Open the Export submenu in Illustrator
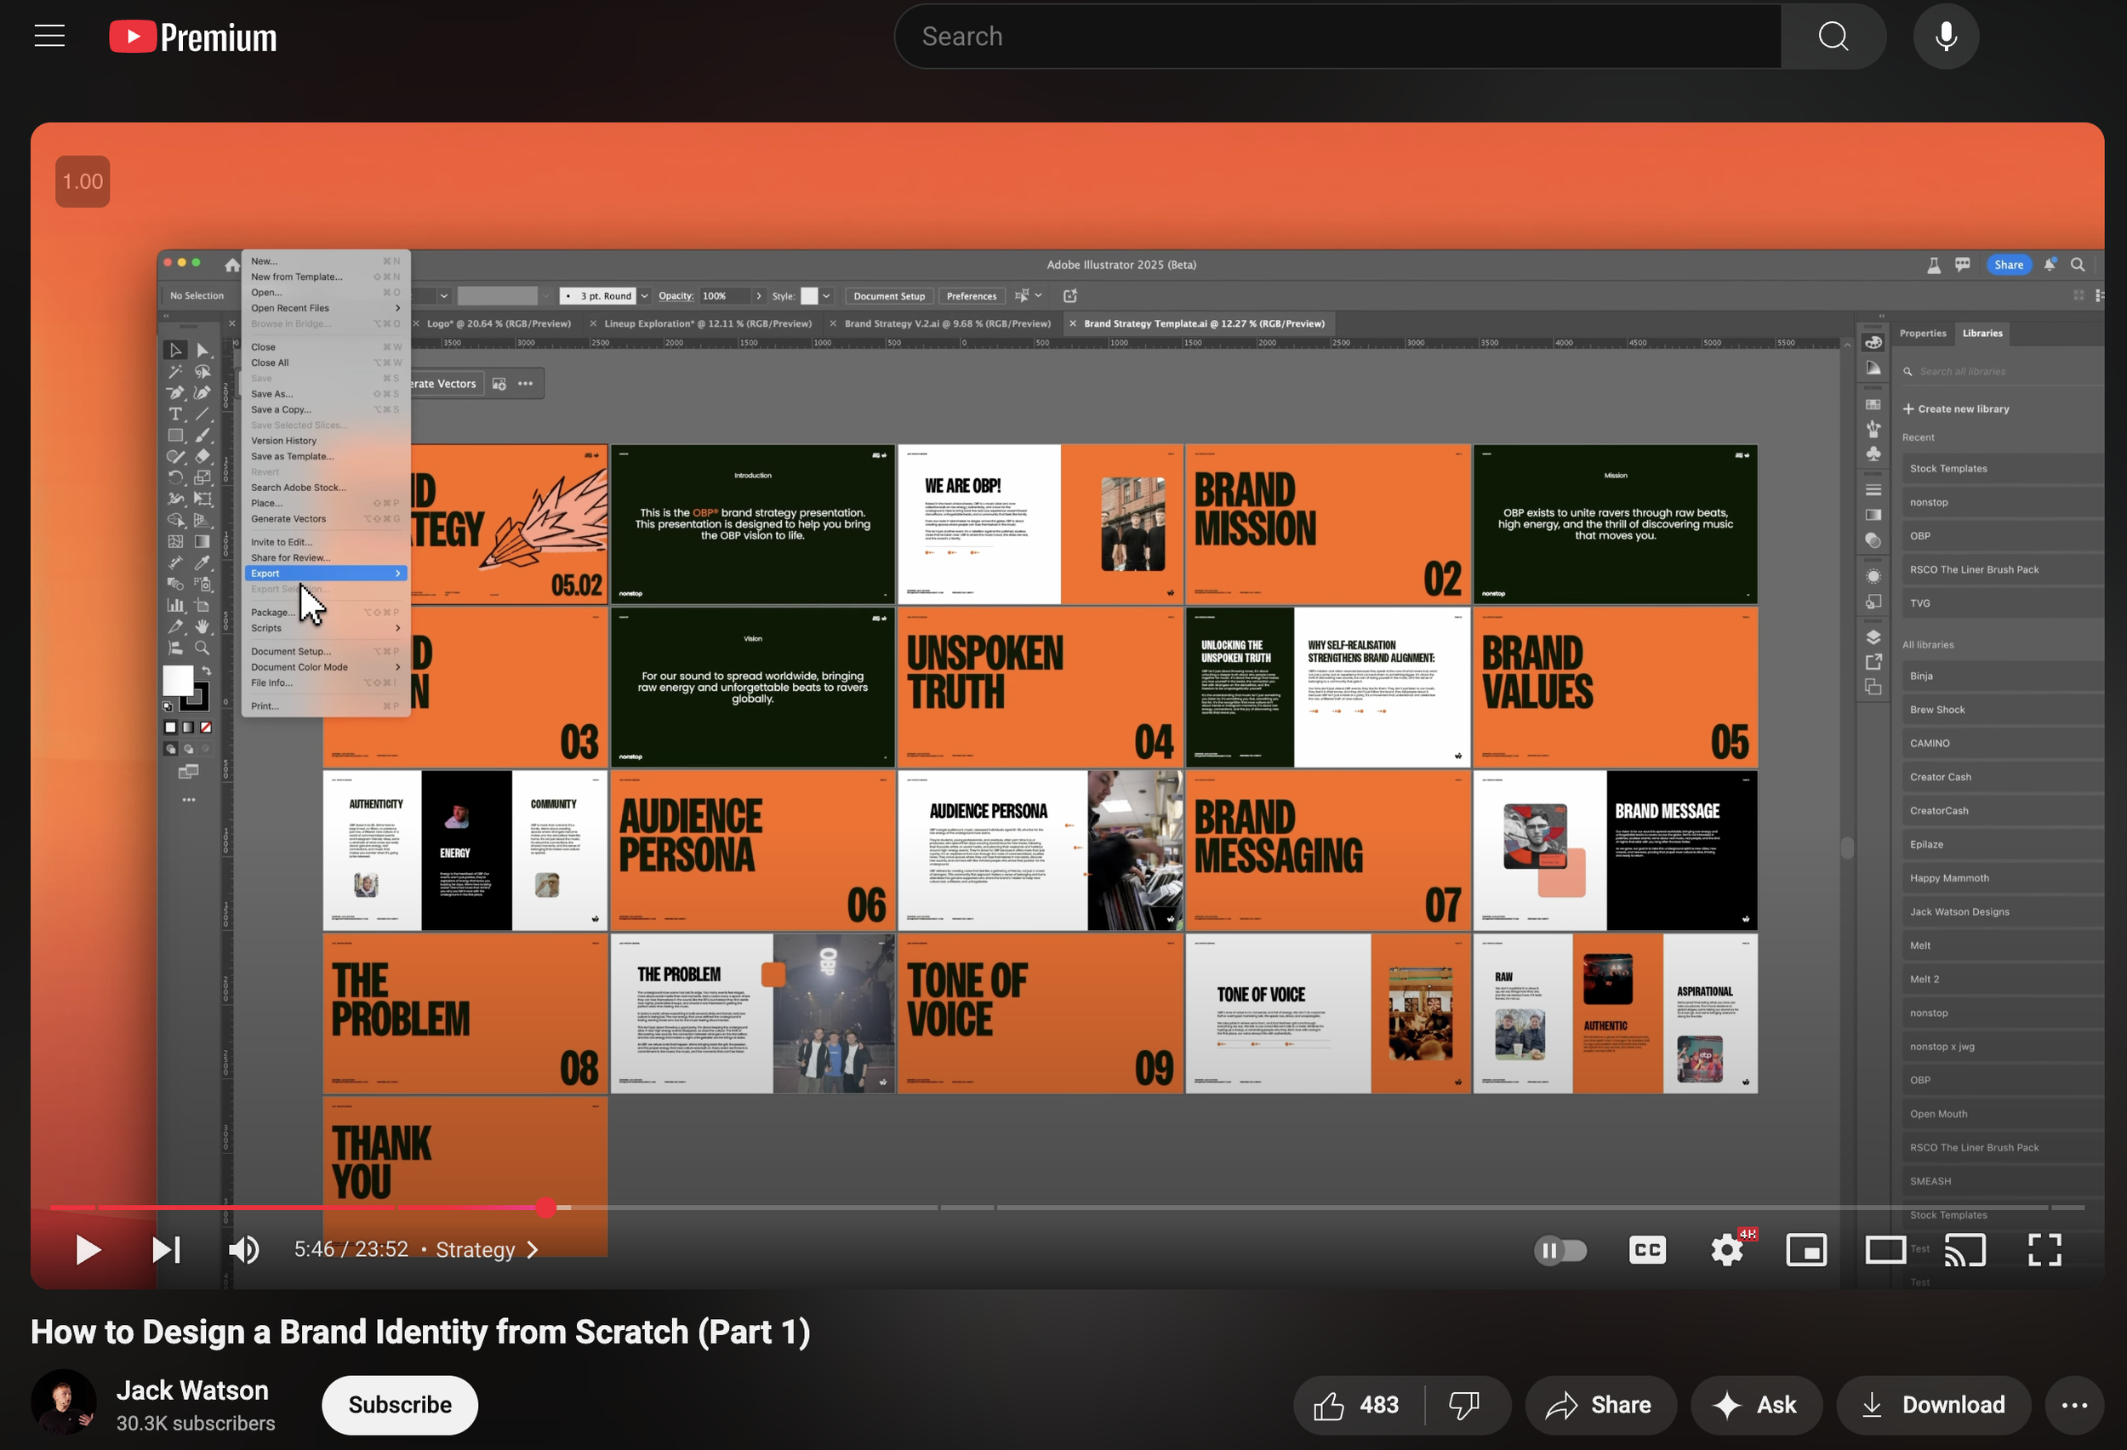Screen dimensions: 2127x1450 pos(326,573)
